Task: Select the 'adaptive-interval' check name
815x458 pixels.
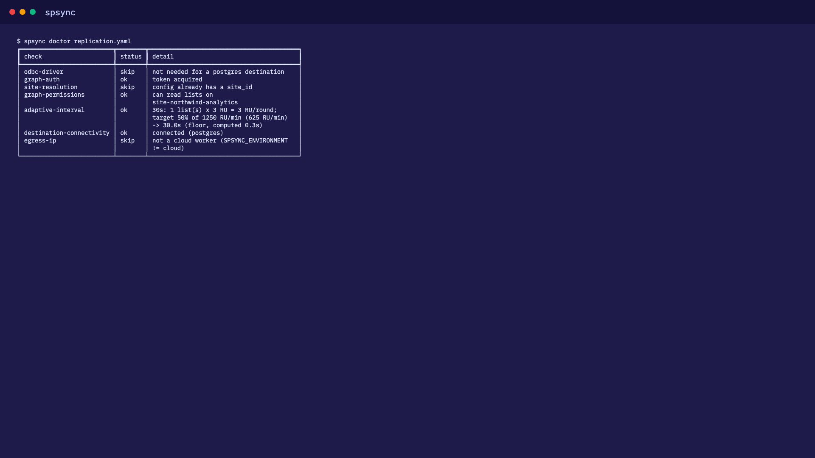Action: tap(54, 110)
